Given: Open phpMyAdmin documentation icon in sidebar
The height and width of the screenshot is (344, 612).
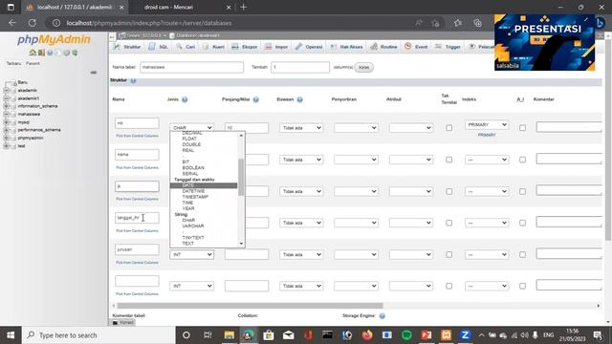Looking at the screenshot, I should (x=50, y=53).
